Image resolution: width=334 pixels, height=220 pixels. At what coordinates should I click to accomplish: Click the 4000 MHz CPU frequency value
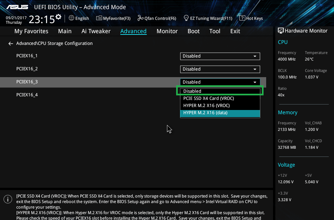click(x=287, y=59)
